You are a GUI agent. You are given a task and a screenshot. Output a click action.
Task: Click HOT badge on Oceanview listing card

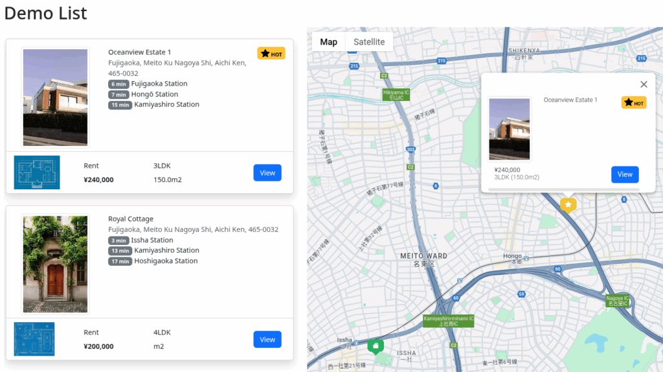[x=271, y=54]
